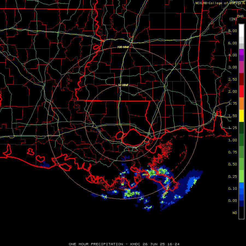Viewport: 246px width, 246px height.
Task: Click the 0.25 legend value
Action: tap(233, 177)
